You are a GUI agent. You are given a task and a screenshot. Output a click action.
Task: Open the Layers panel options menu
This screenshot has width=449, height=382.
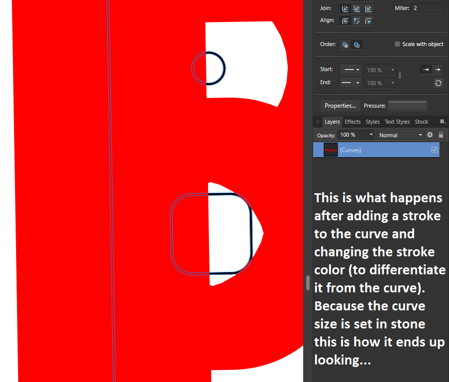click(442, 122)
